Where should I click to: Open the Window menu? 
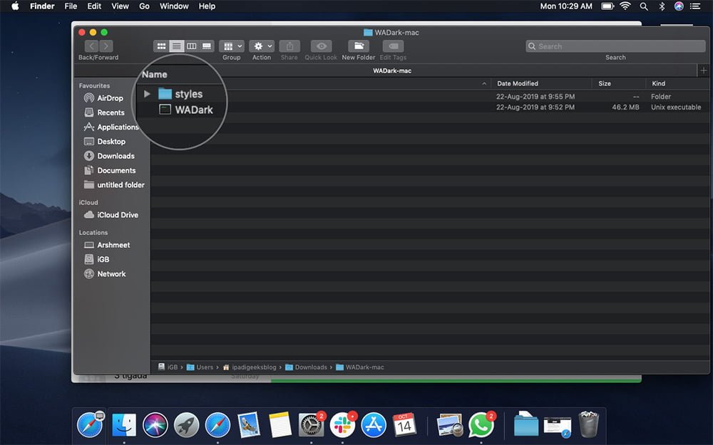174,6
